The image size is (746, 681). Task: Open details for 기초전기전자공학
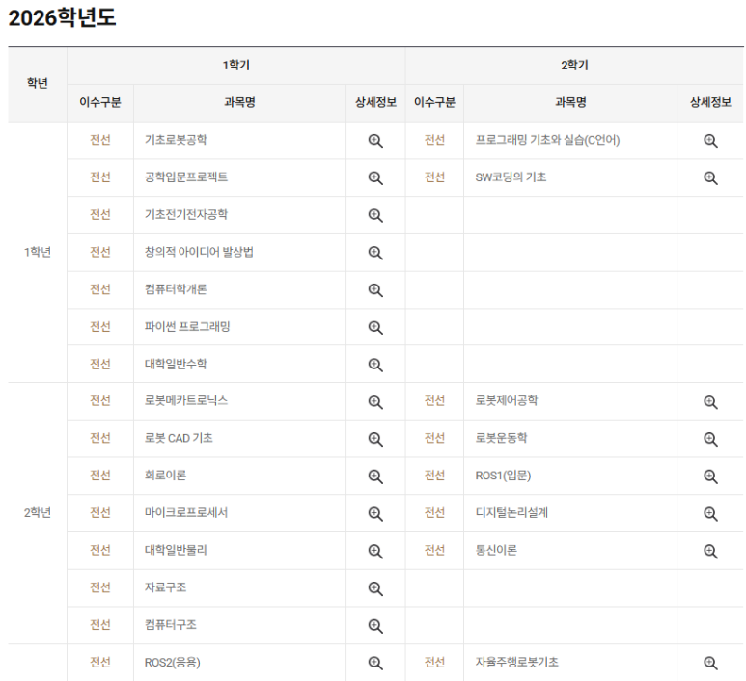pos(375,215)
